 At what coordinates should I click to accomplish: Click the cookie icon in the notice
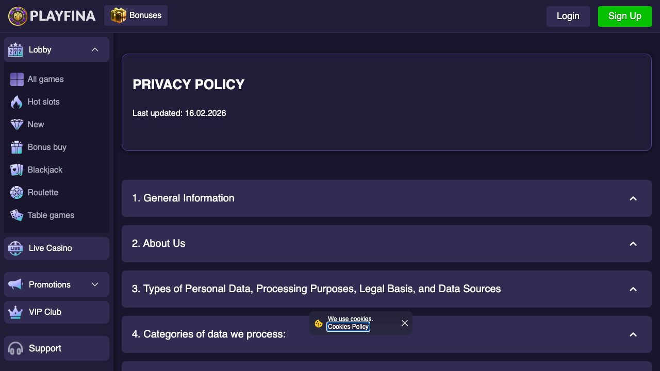[319, 324]
